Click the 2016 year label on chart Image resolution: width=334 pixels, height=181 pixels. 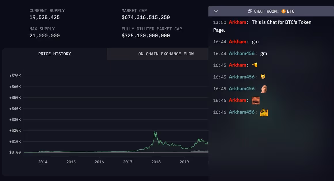[x=99, y=162]
